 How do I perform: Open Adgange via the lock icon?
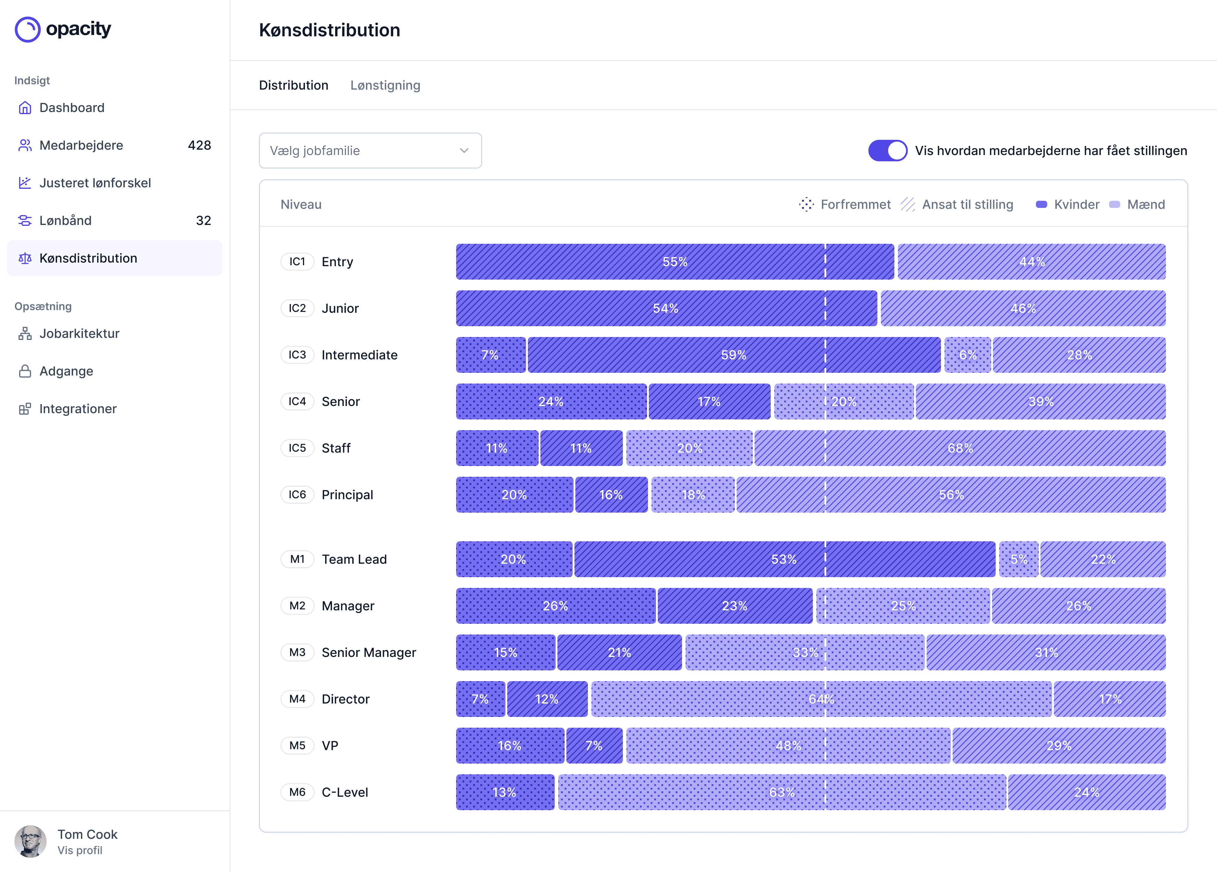pos(25,371)
